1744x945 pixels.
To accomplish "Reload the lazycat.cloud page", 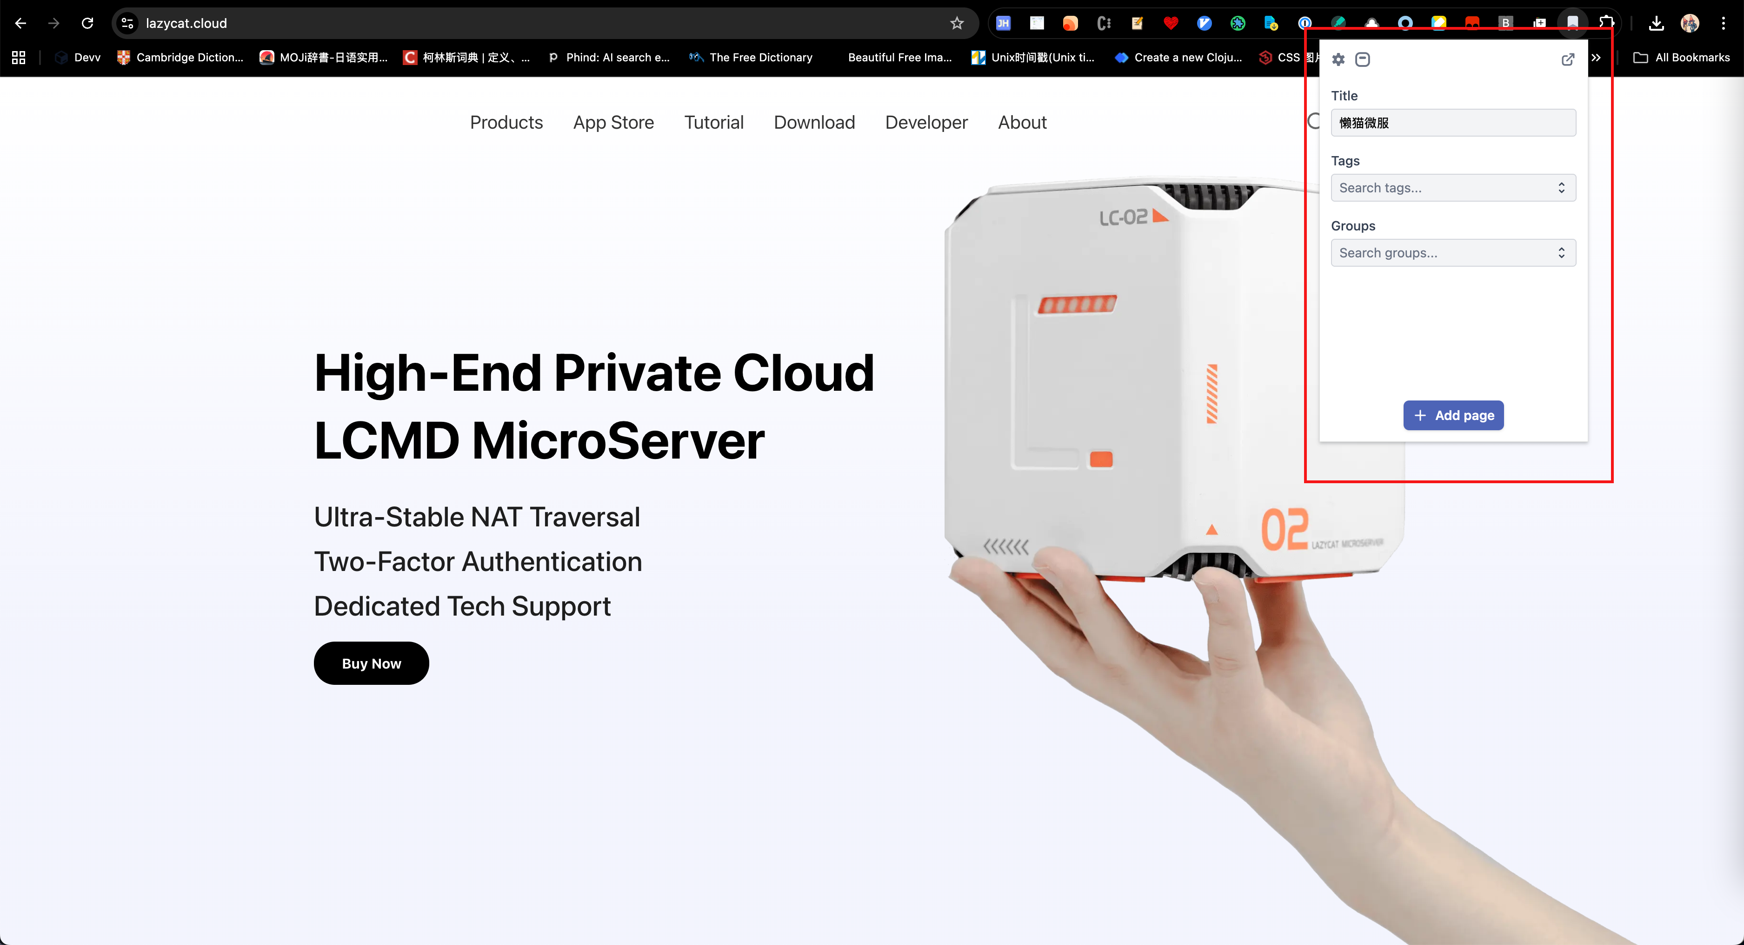I will pos(87,23).
